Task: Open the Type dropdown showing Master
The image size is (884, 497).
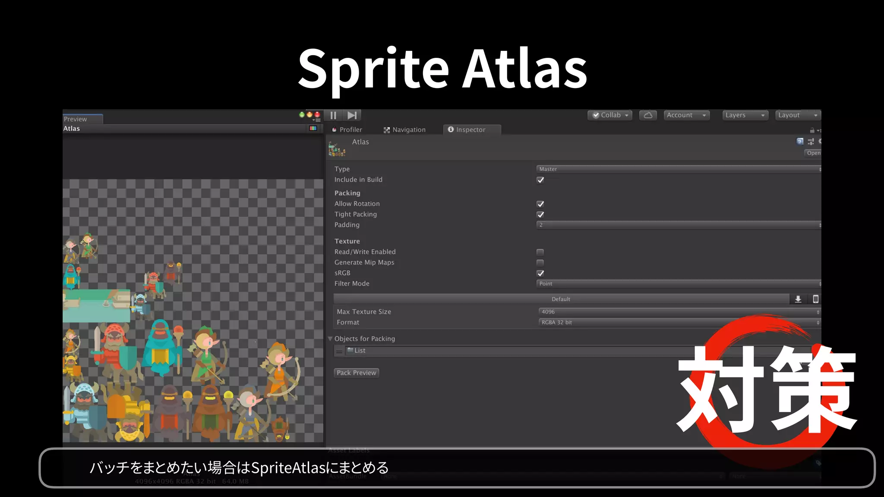Action: point(679,169)
